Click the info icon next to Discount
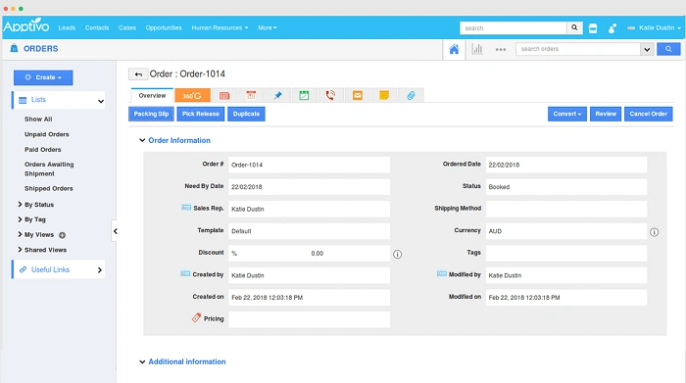The height and width of the screenshot is (383, 686). (397, 254)
